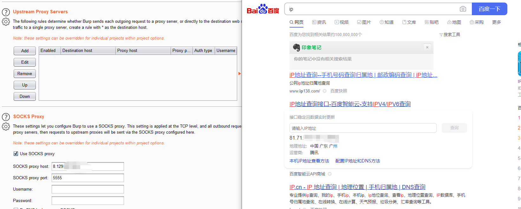Click the Upstream Proxy Servers help icon

(6, 12)
